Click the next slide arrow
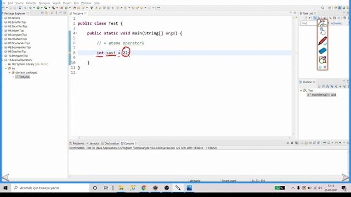This screenshot has width=351, height=197. [x=346, y=177]
